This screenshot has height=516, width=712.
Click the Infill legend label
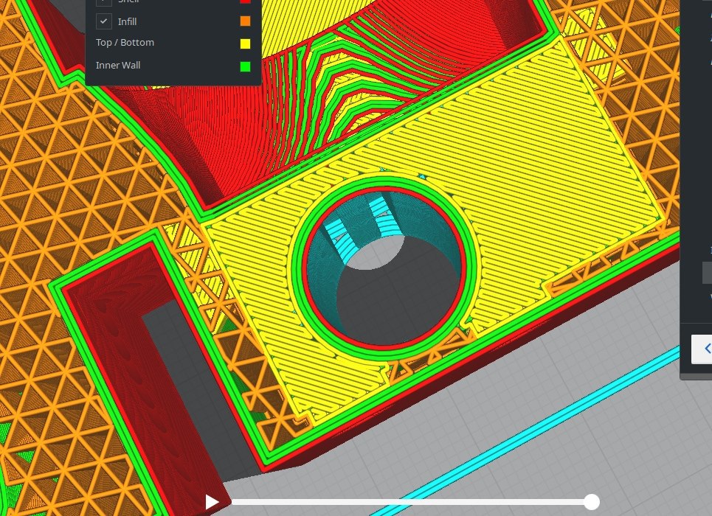[x=127, y=22]
